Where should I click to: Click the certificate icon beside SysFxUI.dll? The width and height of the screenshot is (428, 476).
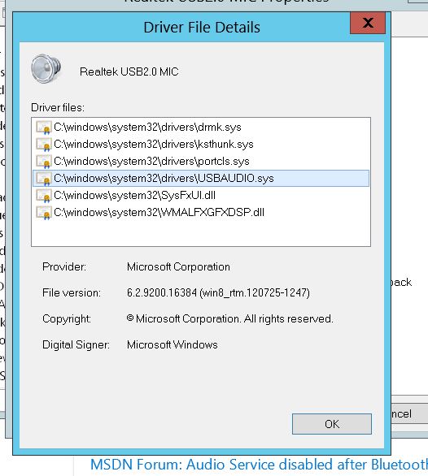coord(43,196)
